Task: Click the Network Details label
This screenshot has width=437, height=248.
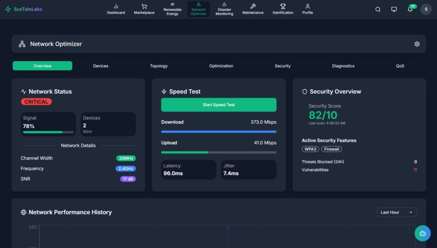Action: click(x=78, y=146)
